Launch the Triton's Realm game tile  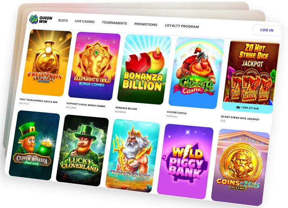pyautogui.click(x=132, y=156)
